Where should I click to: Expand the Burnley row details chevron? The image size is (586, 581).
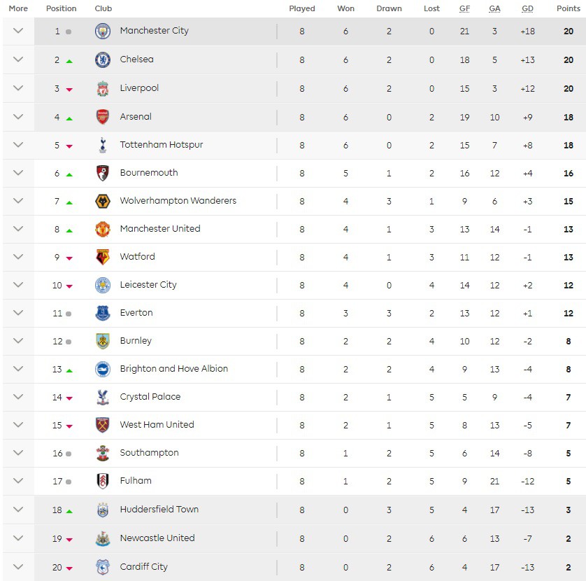click(x=18, y=341)
